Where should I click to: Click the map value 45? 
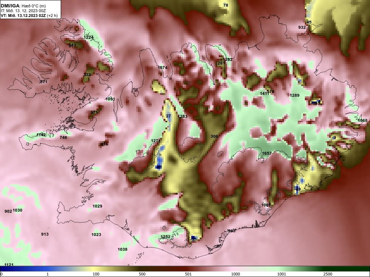click(309, 22)
